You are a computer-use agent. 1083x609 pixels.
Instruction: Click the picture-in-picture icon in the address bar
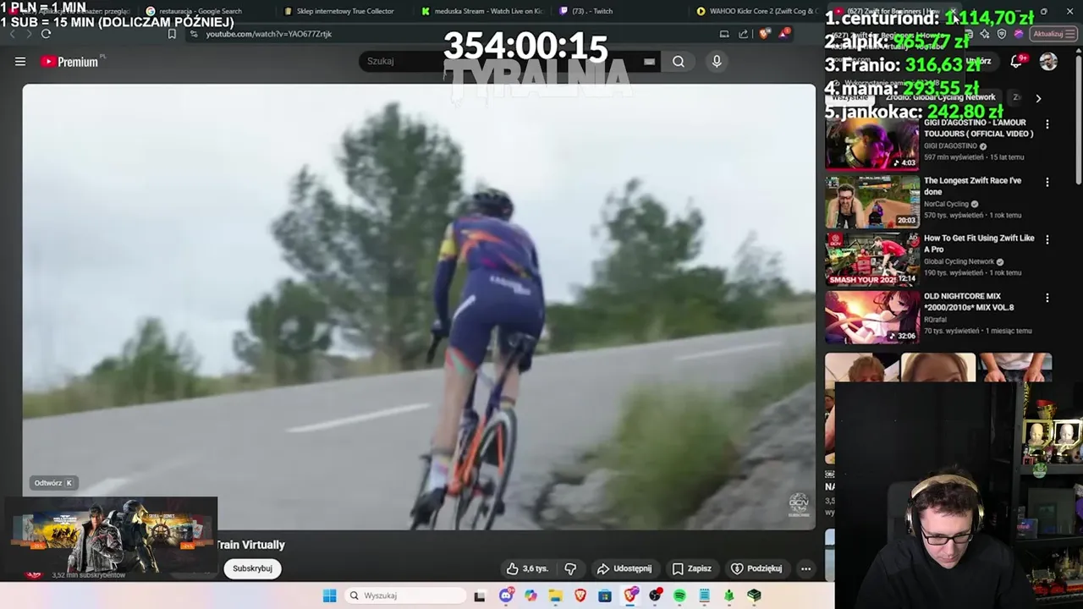(723, 34)
